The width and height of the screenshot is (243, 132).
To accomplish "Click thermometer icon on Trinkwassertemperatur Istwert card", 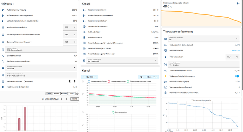I will tap(238, 3).
